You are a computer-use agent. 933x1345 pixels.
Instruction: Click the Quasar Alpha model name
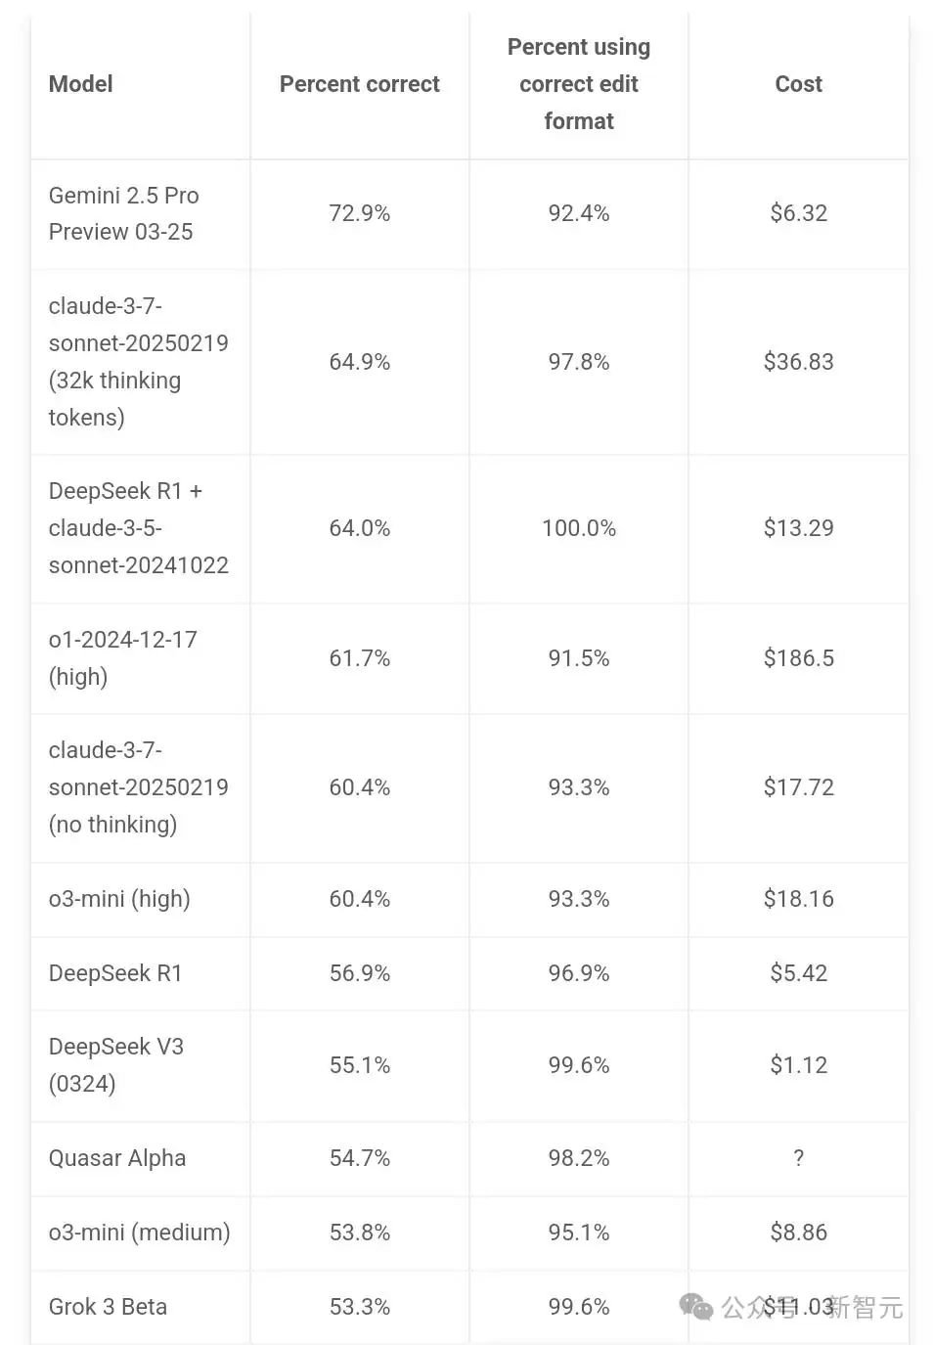pyautogui.click(x=117, y=1158)
